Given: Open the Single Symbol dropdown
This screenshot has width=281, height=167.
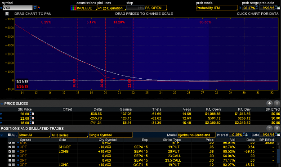Looking at the screenshot, I should tap(111, 135).
